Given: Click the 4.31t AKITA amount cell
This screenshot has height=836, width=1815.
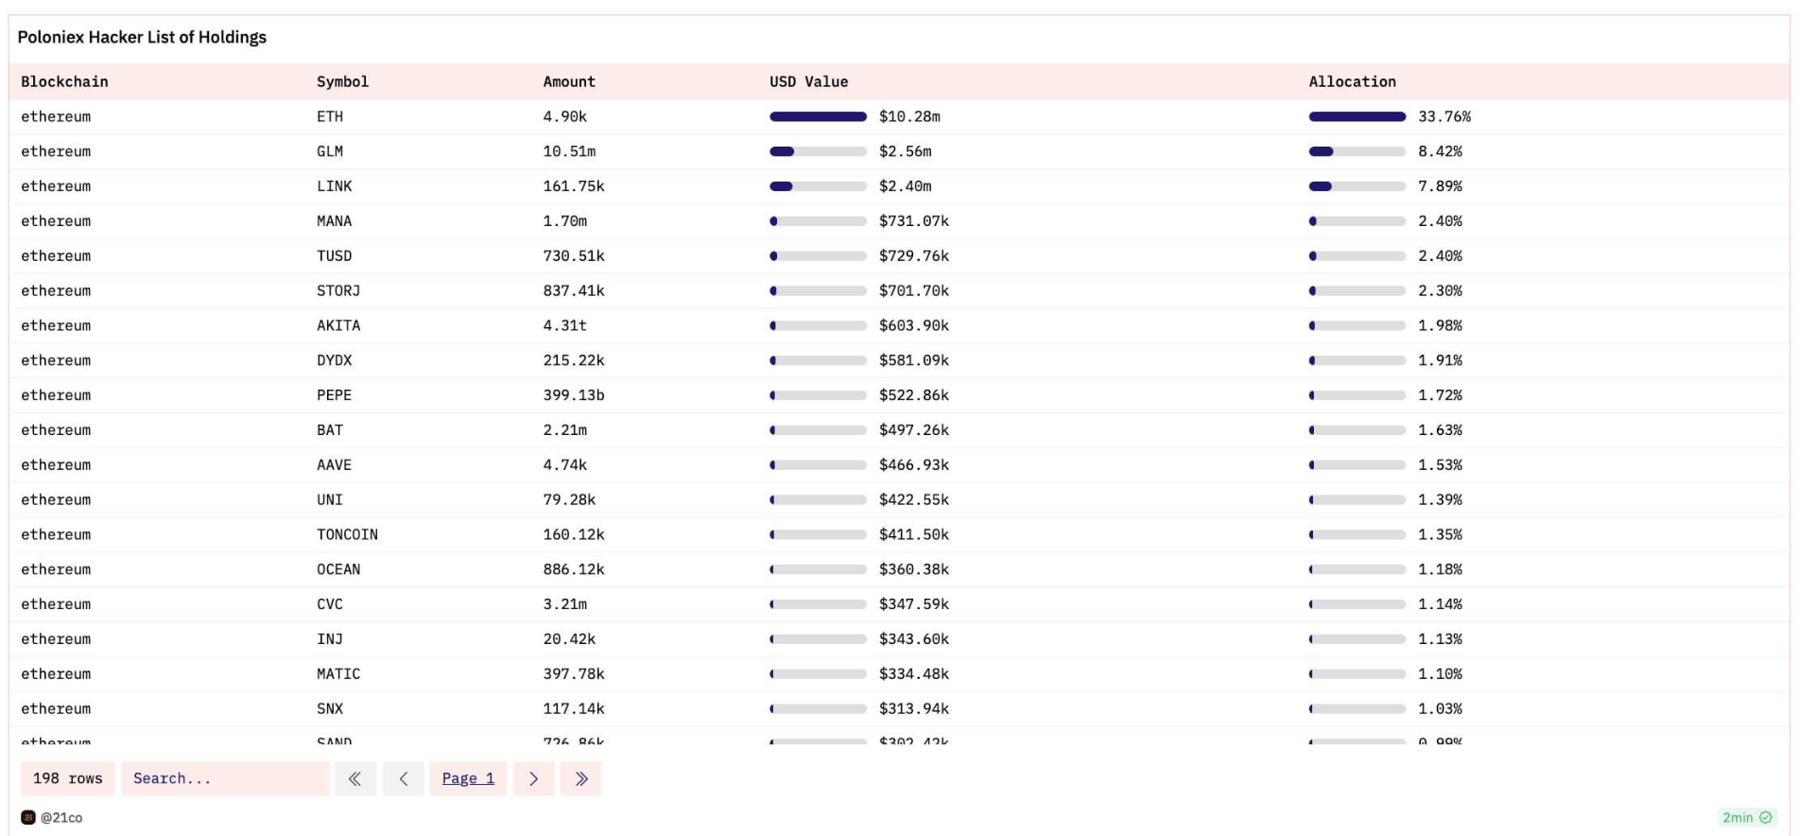Looking at the screenshot, I should (564, 325).
